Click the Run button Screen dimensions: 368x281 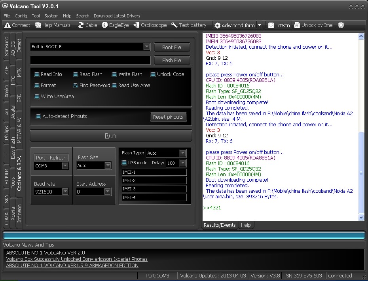point(111,136)
